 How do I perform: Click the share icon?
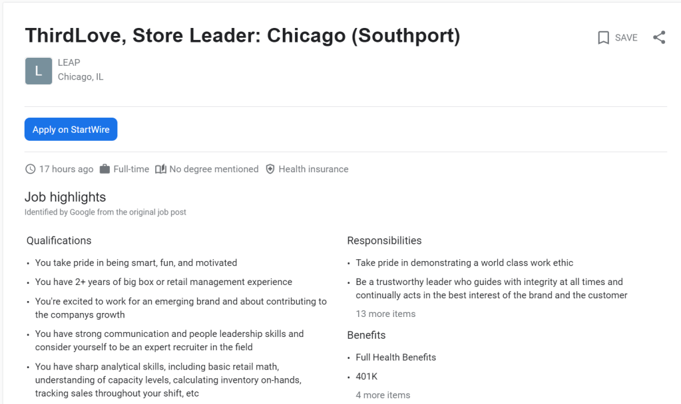pyautogui.click(x=659, y=38)
